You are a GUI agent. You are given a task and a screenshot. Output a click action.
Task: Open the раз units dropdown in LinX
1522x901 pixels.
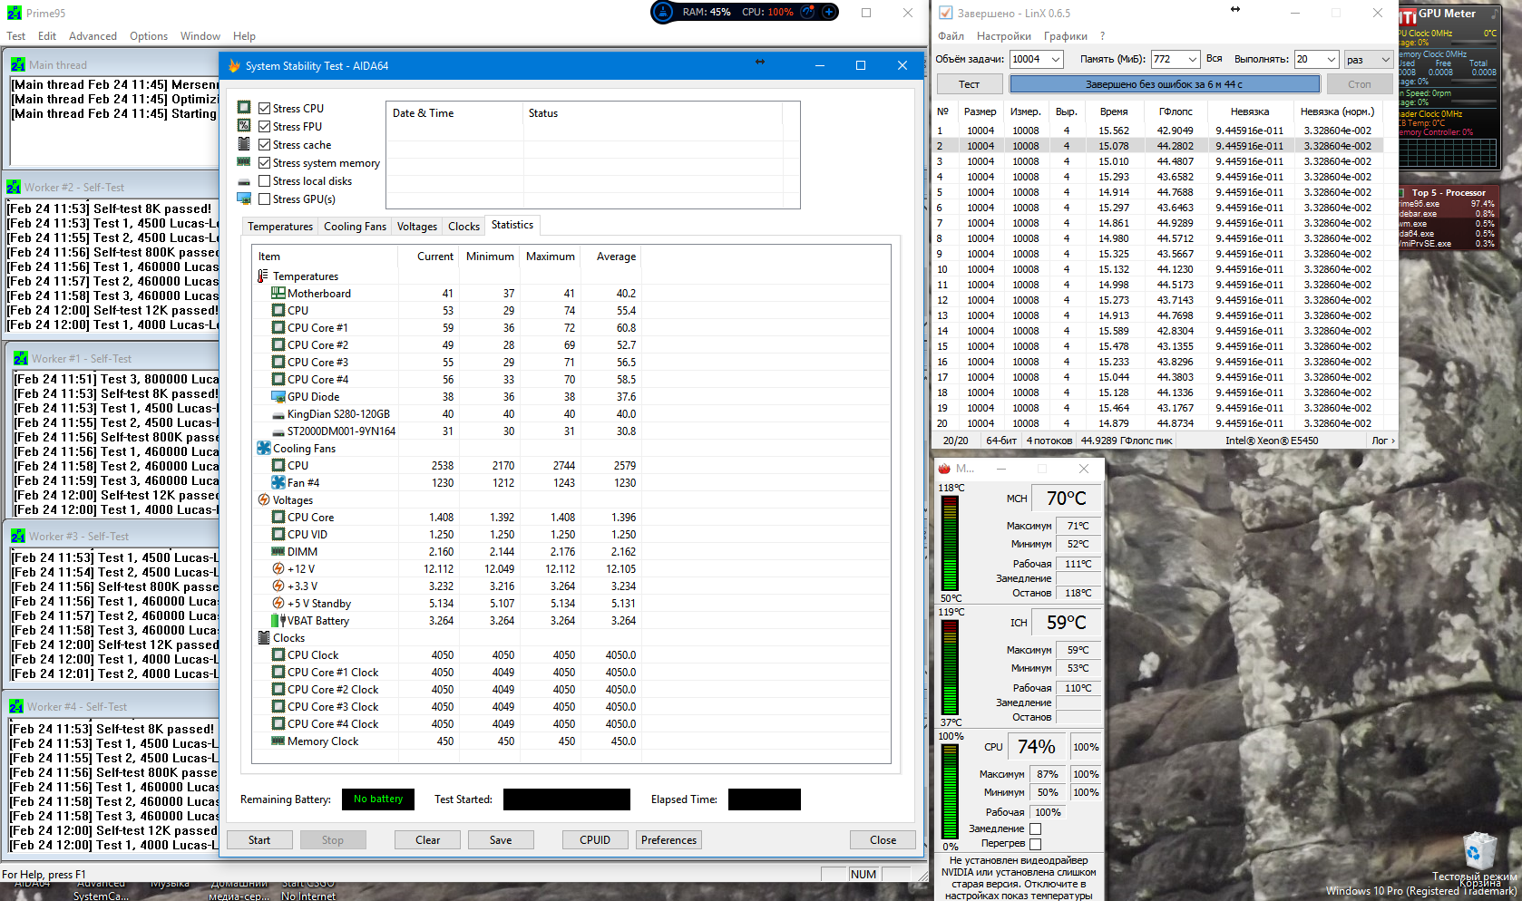[1385, 59]
